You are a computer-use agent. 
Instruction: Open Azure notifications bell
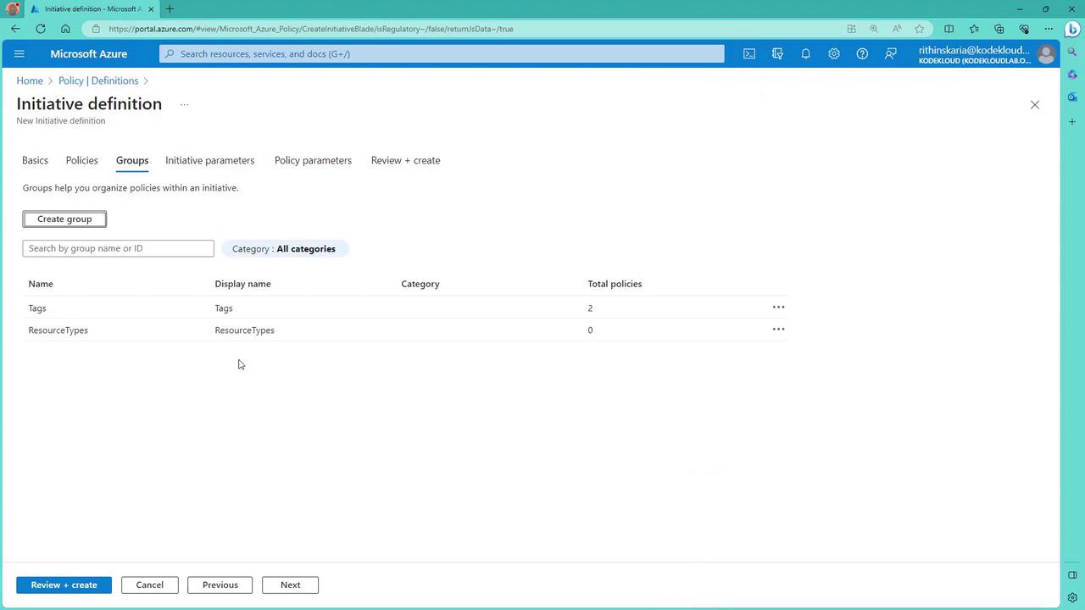coord(805,53)
